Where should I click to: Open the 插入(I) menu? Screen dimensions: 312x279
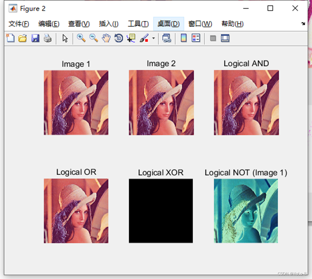tap(109, 24)
